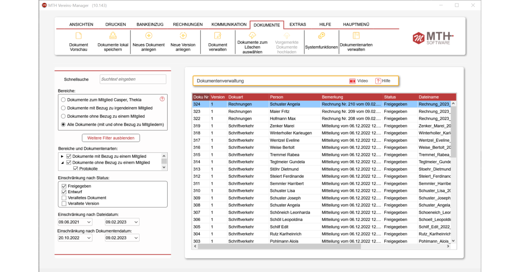Click the MTH Software logo
Image resolution: width=520 pixels, height=272 pixels.
click(x=433, y=38)
